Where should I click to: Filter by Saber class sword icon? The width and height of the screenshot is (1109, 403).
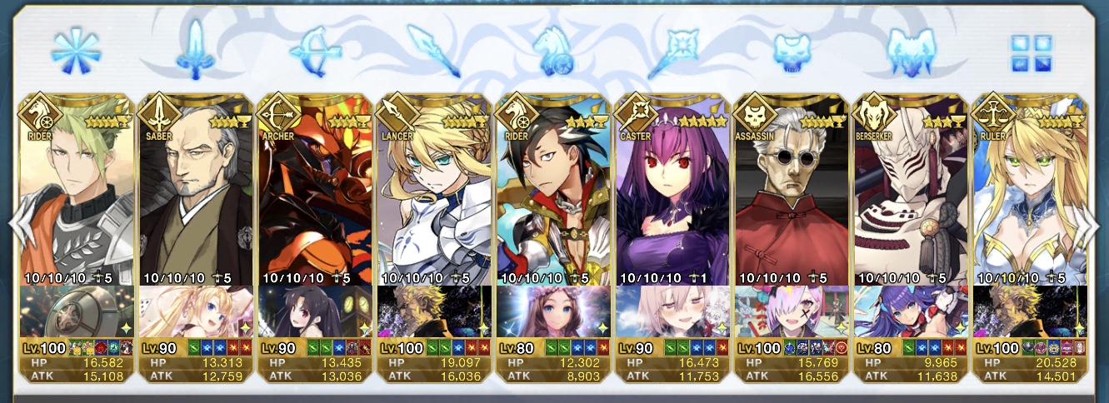click(x=194, y=48)
